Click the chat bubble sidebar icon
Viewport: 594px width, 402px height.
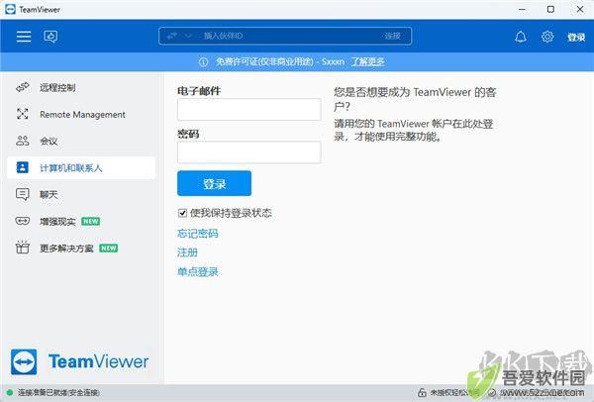[x=23, y=194]
